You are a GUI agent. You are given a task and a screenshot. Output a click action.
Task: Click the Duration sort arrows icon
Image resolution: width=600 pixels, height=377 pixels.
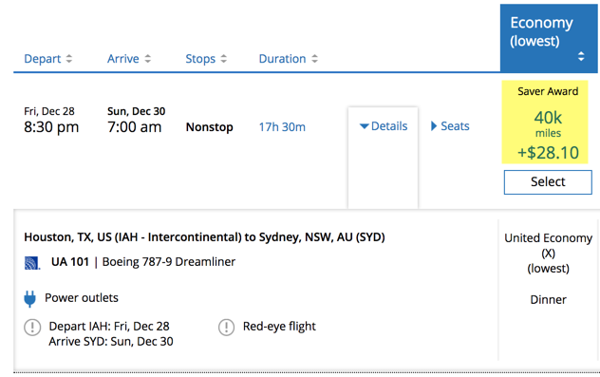click(x=314, y=59)
